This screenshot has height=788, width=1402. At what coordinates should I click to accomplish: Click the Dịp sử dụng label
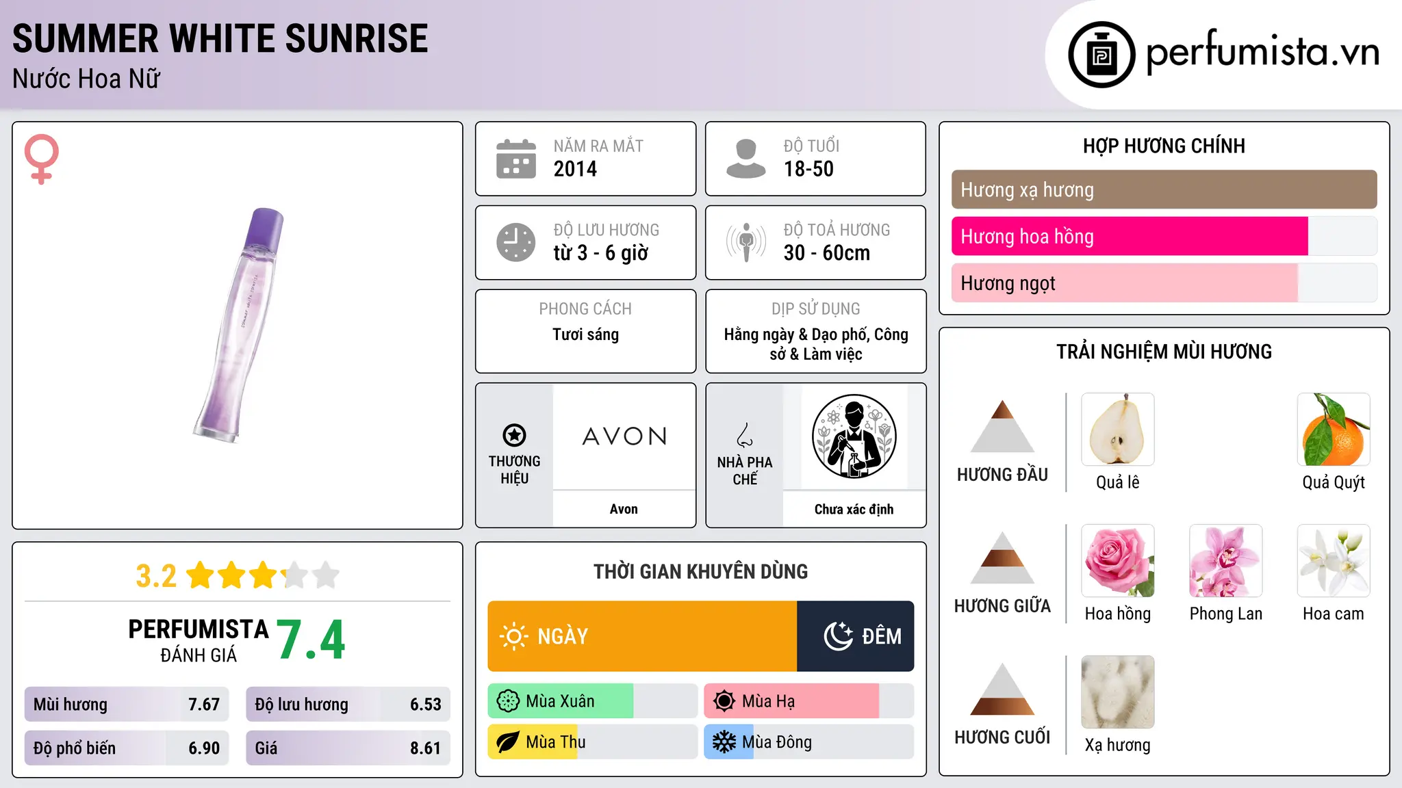(x=816, y=309)
